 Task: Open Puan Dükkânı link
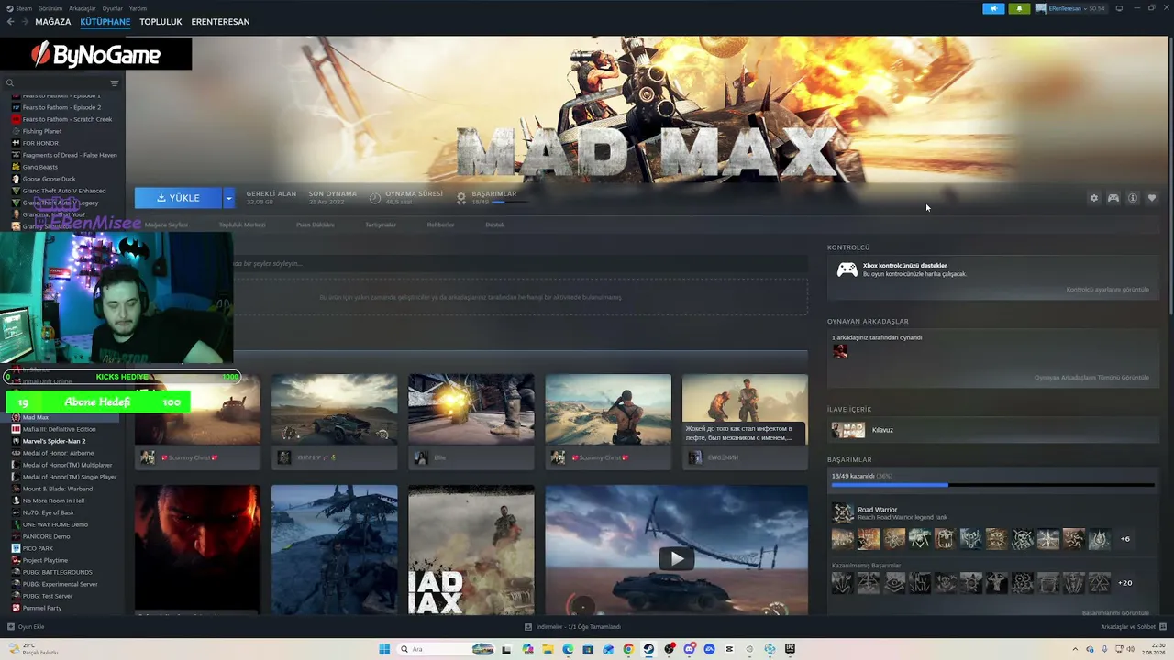click(316, 225)
